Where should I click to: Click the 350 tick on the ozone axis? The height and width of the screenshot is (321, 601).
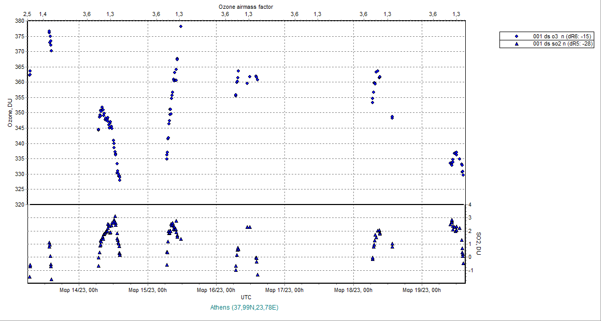(x=19, y=113)
